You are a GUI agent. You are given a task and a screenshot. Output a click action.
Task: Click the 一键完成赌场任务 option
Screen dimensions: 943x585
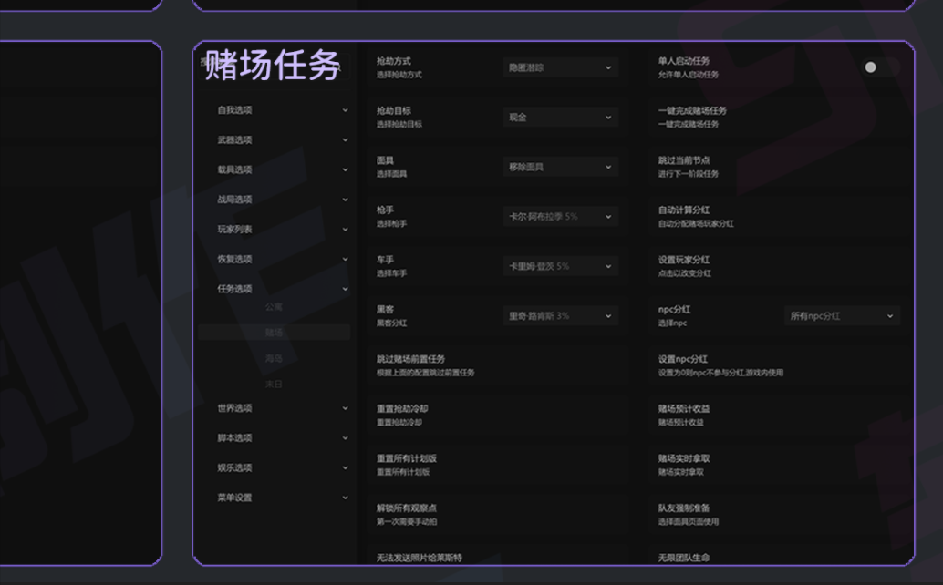693,117
